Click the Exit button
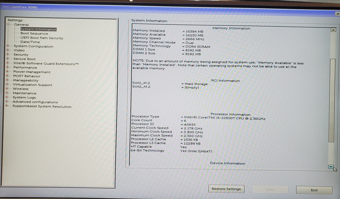 pyautogui.click(x=314, y=190)
